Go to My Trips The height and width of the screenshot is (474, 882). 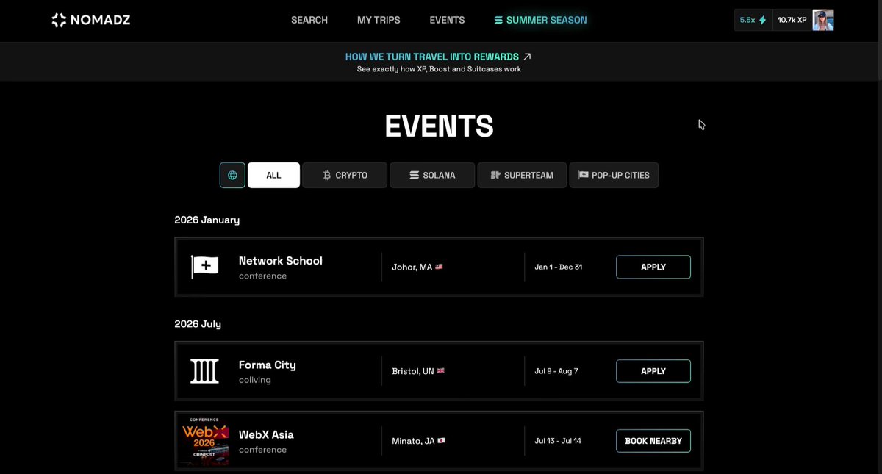coord(379,20)
